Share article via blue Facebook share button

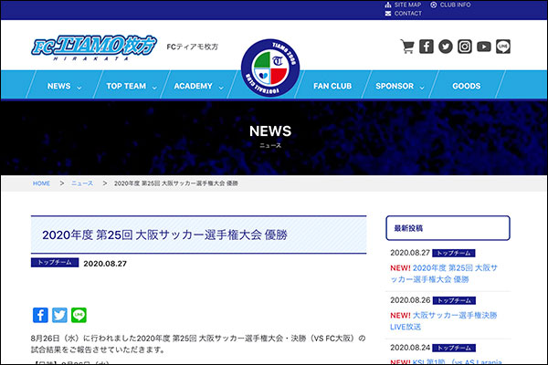(40, 315)
